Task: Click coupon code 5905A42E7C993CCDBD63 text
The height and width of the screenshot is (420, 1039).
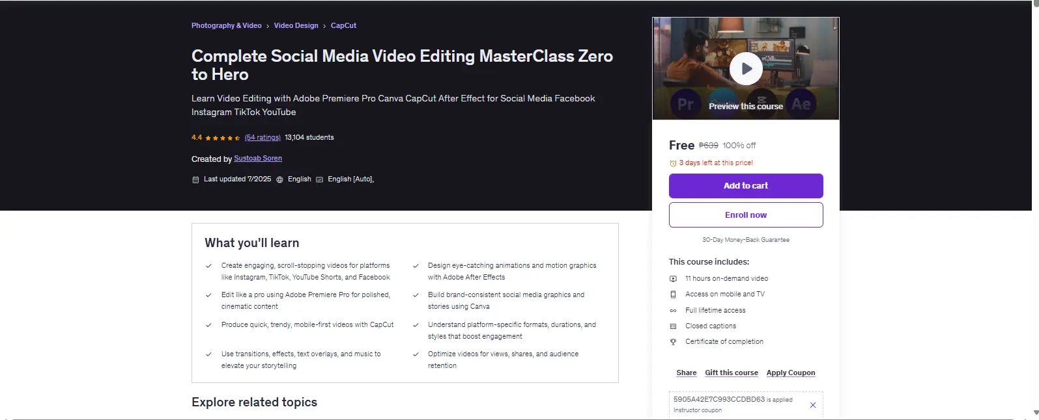Action: pos(719,400)
